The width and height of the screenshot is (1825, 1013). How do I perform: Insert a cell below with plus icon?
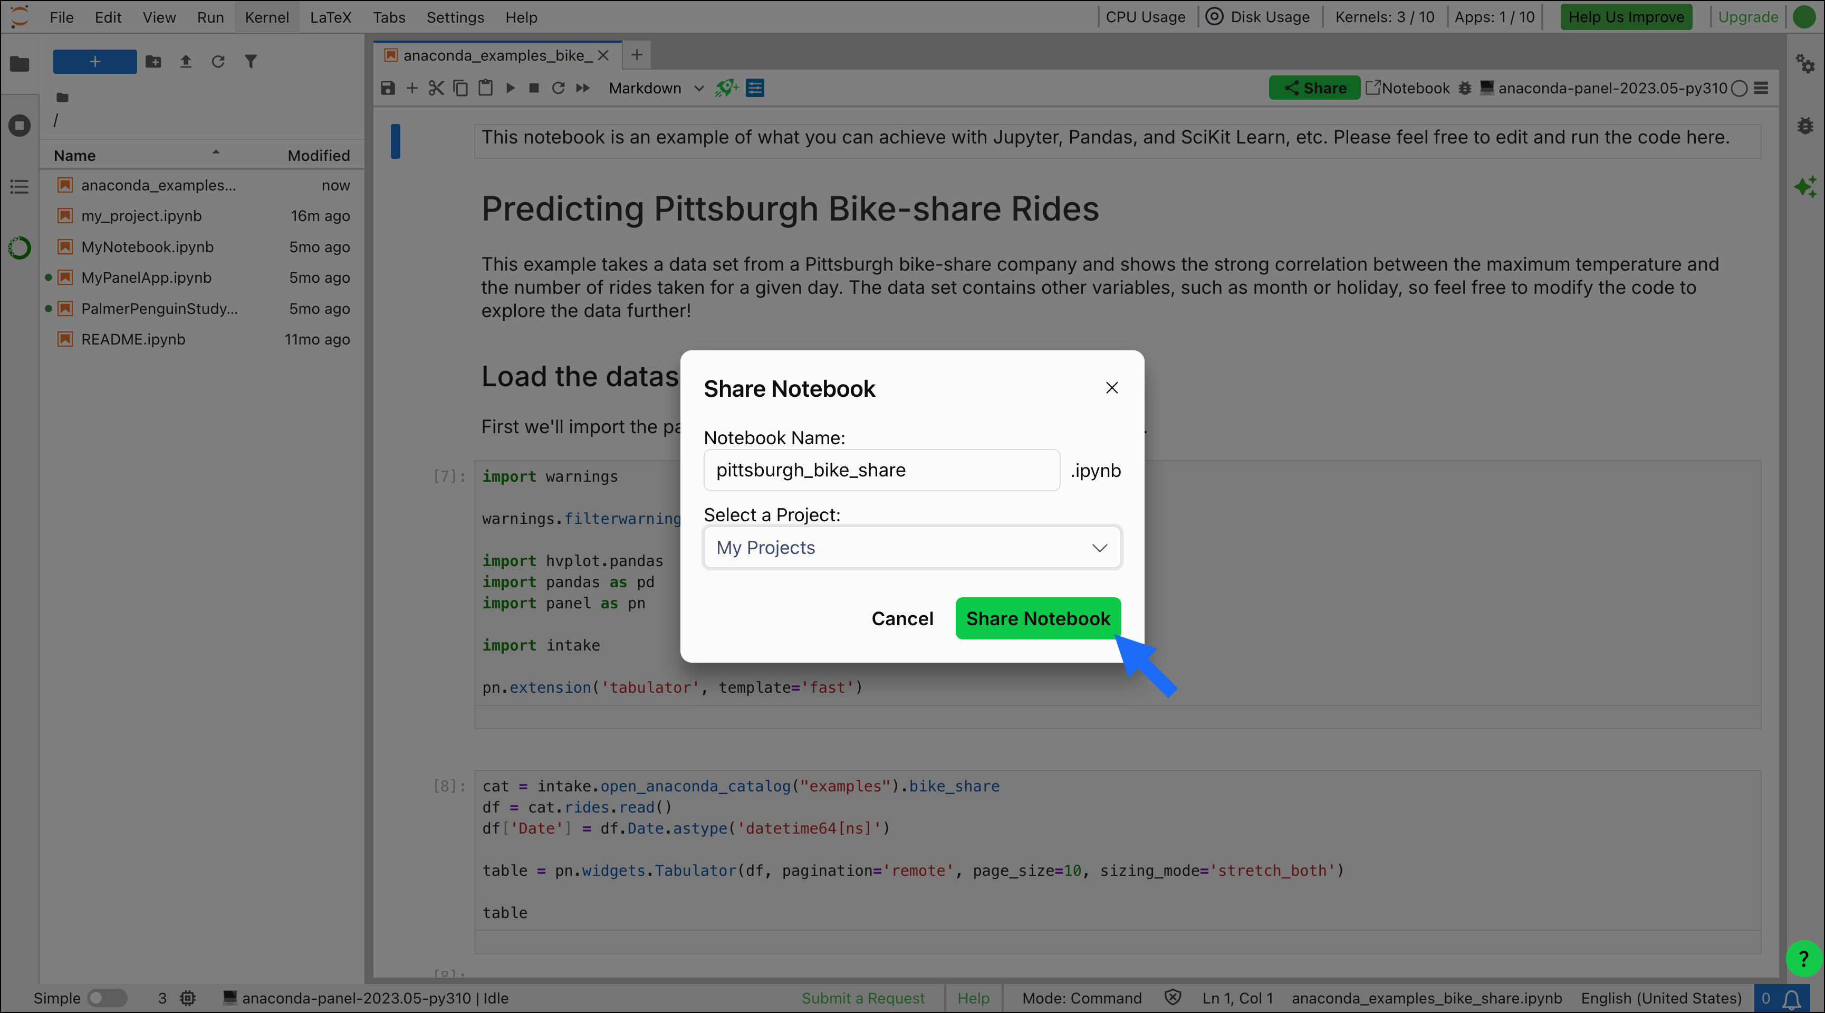pos(411,88)
